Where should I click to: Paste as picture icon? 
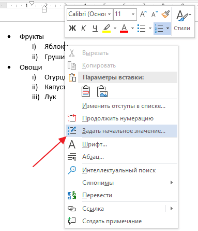102,91
